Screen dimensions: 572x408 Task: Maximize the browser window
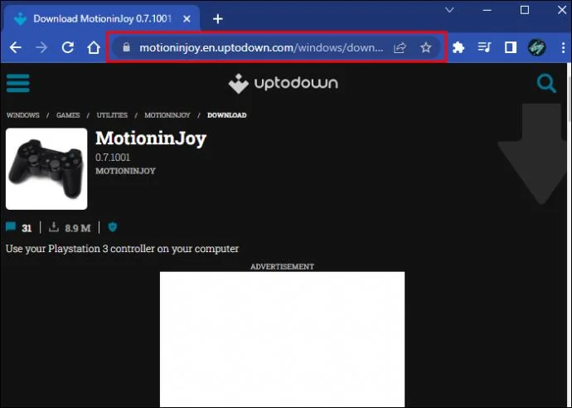[525, 10]
